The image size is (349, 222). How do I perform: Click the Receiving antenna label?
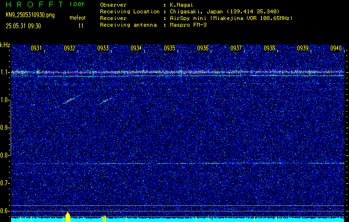128,25
